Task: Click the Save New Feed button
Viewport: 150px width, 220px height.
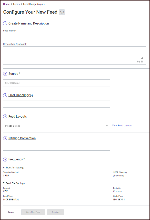Action: pos(33,212)
